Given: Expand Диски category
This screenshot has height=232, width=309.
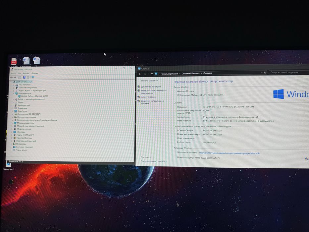Looking at the screenshot, I should (x=13, y=102).
